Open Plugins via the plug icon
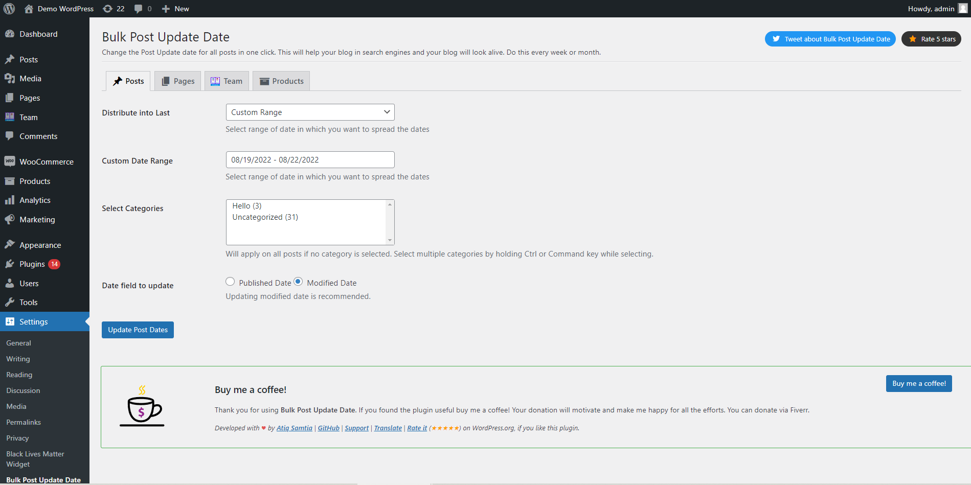Viewport: 971px width, 485px height. tap(10, 264)
